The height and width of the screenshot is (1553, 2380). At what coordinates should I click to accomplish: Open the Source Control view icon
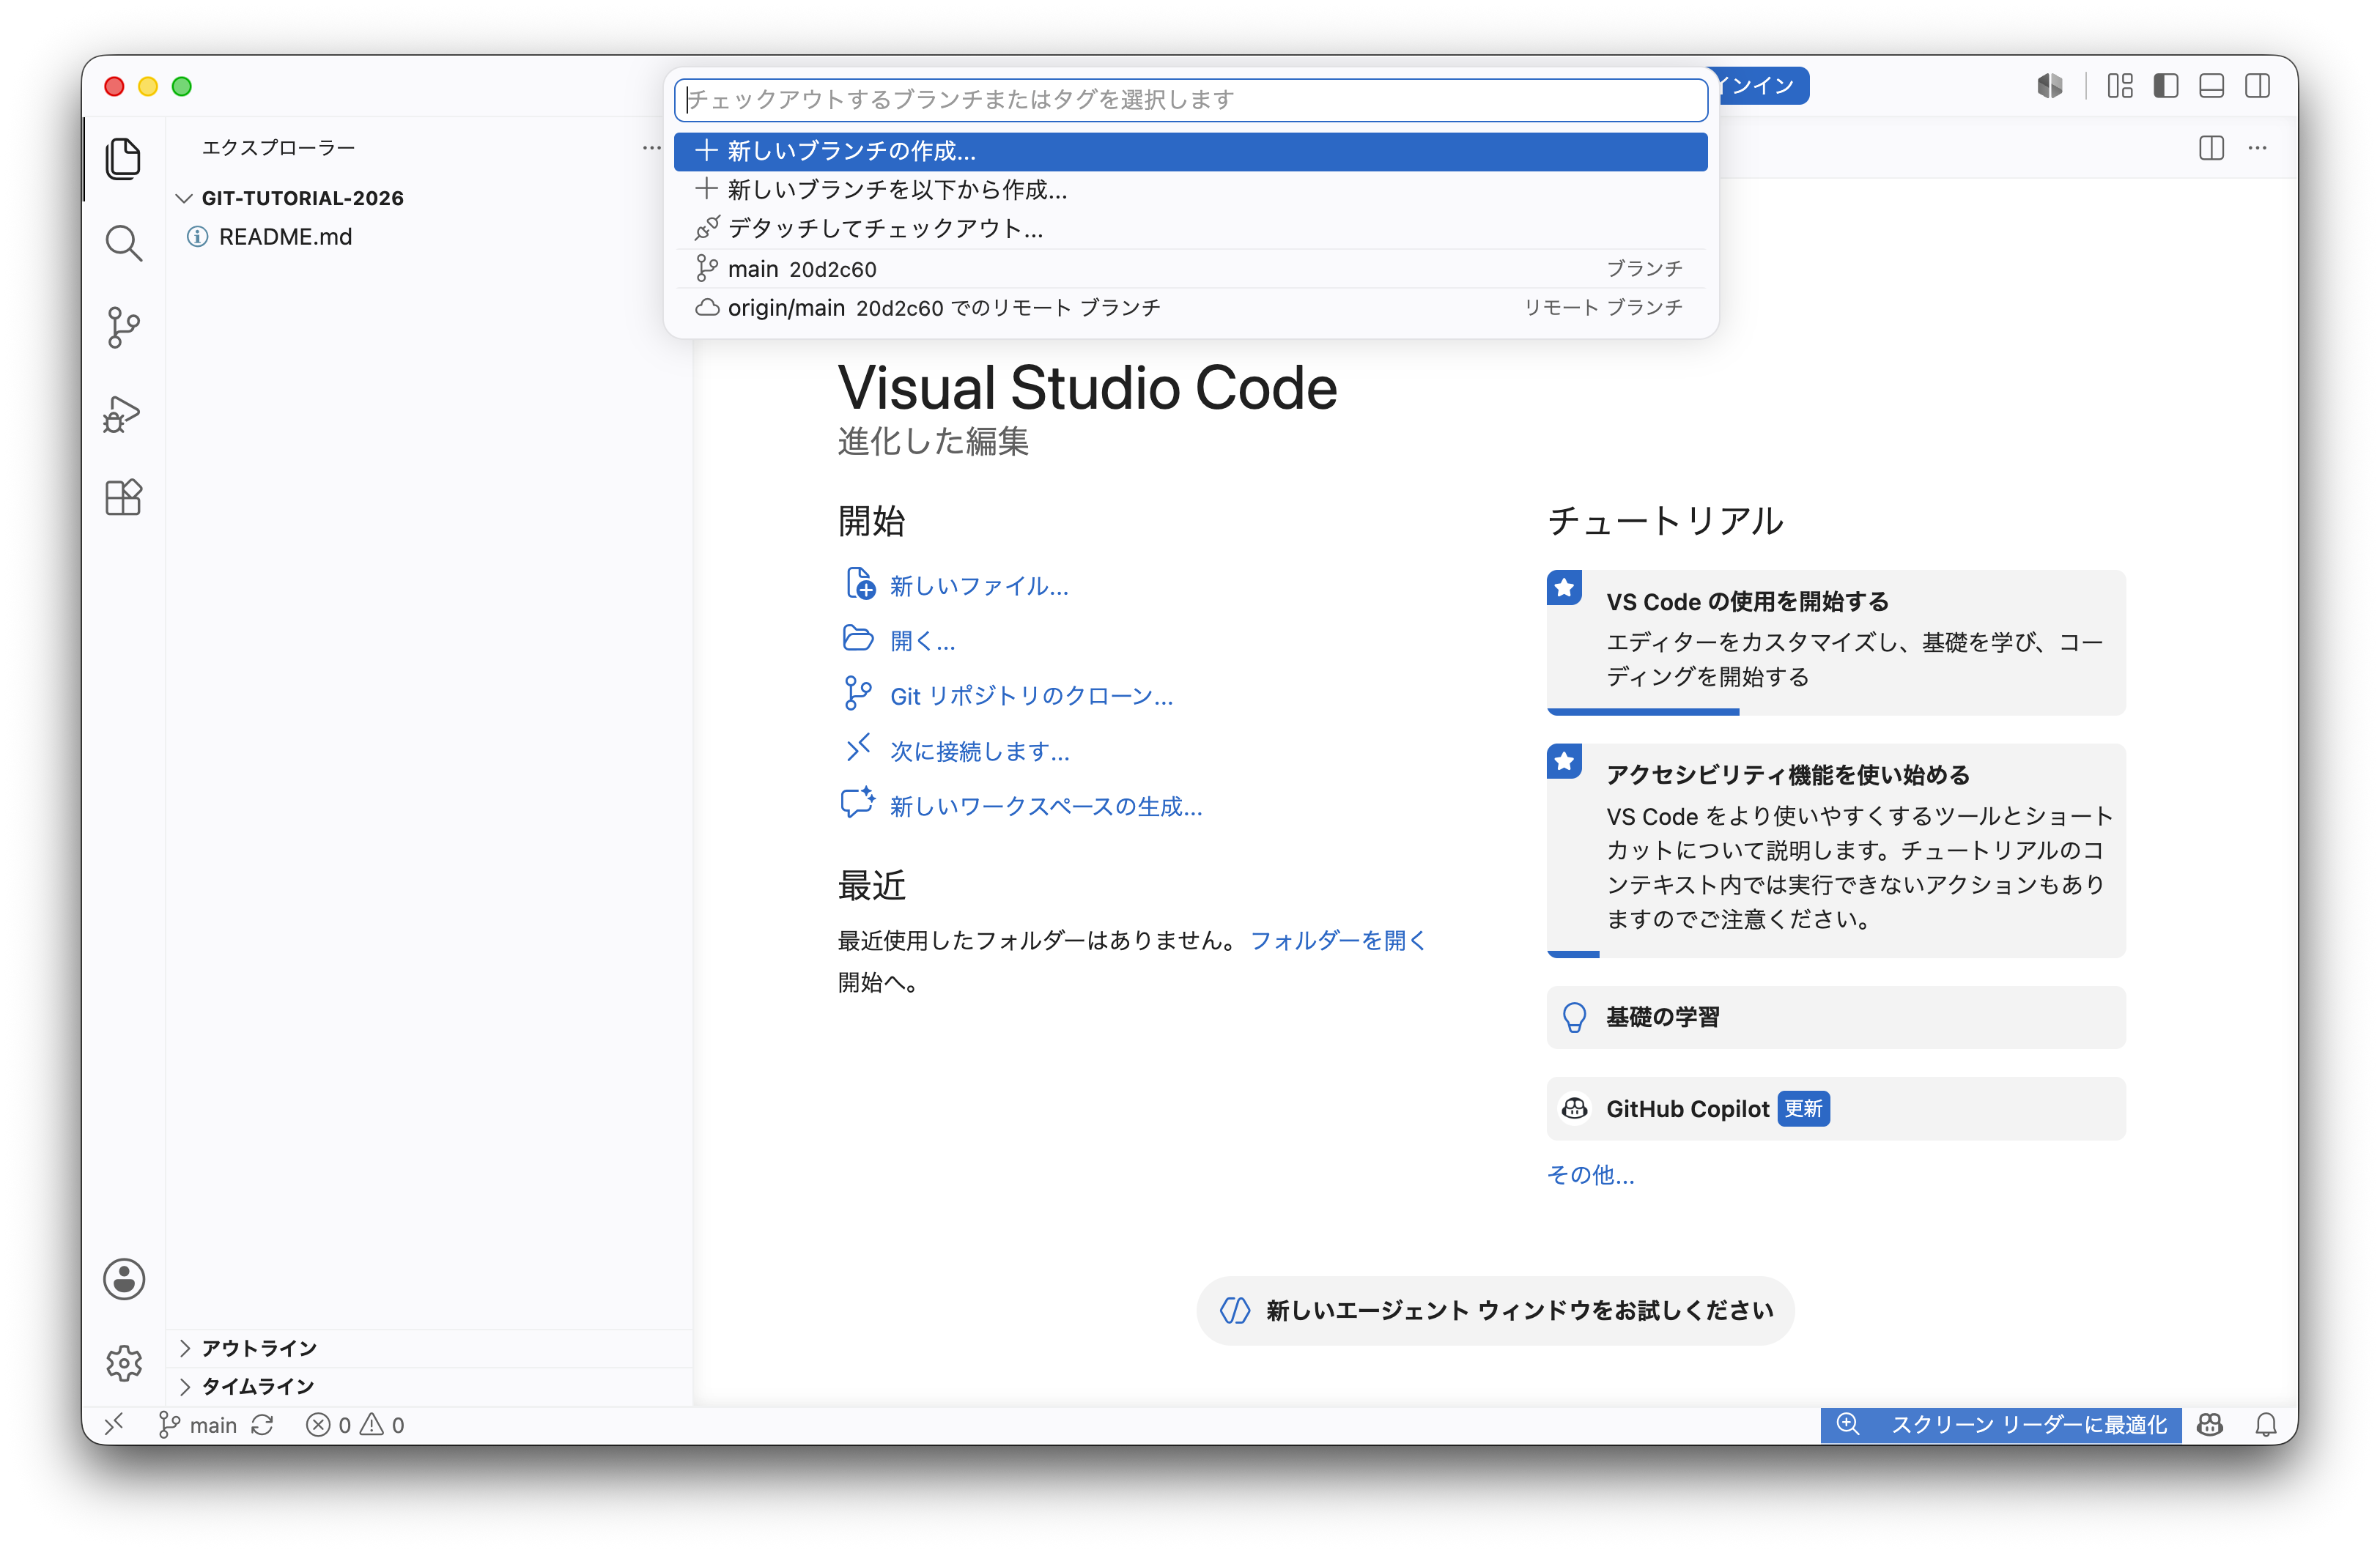(x=123, y=328)
